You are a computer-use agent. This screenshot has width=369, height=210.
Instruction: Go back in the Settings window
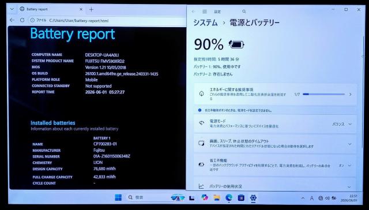pos(194,12)
